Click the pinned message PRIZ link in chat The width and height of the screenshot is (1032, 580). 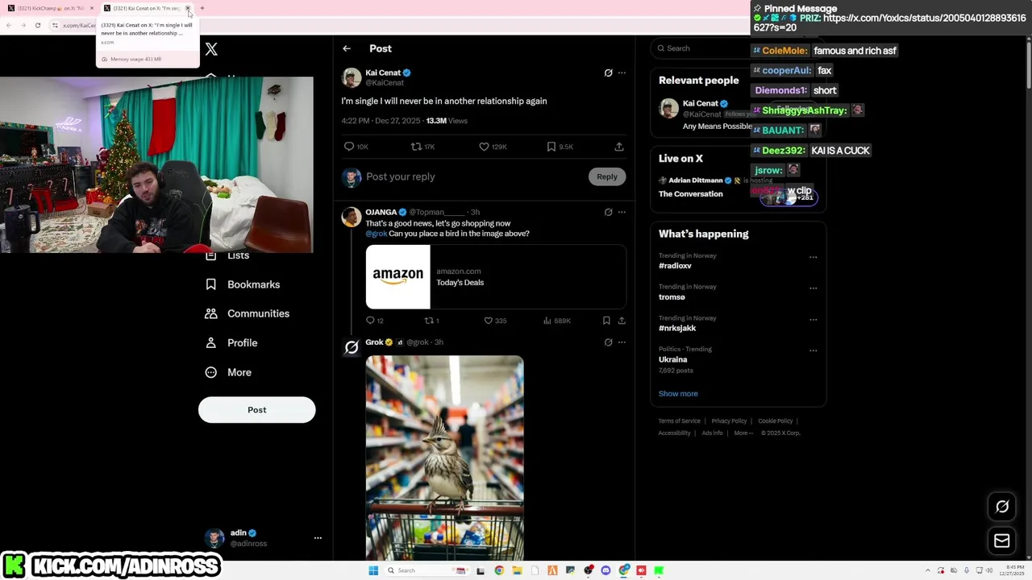pos(890,23)
